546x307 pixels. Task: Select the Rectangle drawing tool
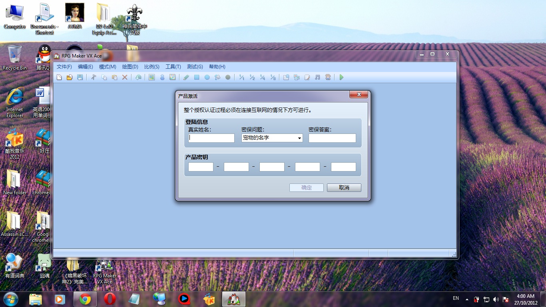click(197, 77)
